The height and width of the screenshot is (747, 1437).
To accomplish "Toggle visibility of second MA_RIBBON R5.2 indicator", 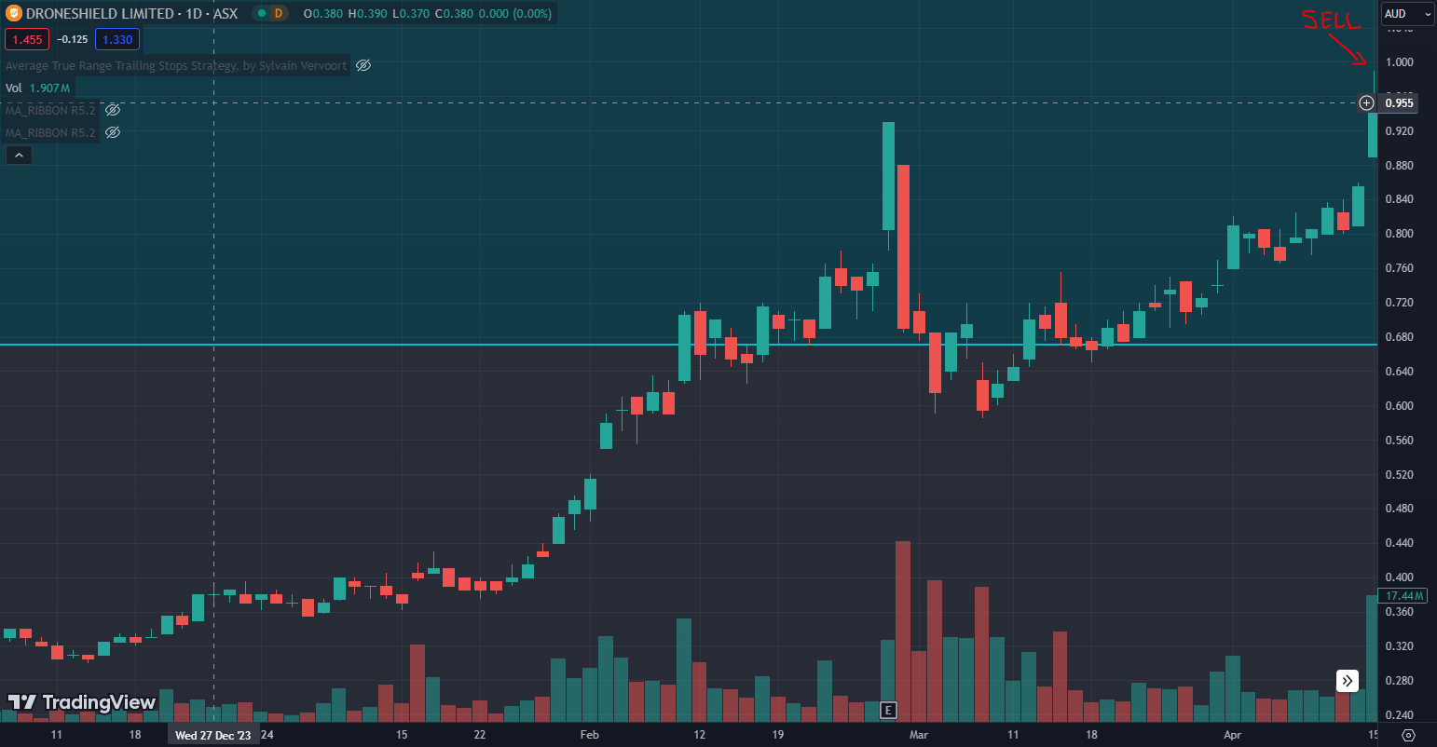I will [113, 132].
